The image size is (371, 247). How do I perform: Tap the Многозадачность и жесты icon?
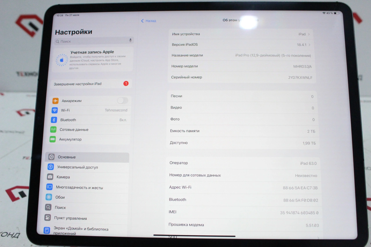coord(49,187)
